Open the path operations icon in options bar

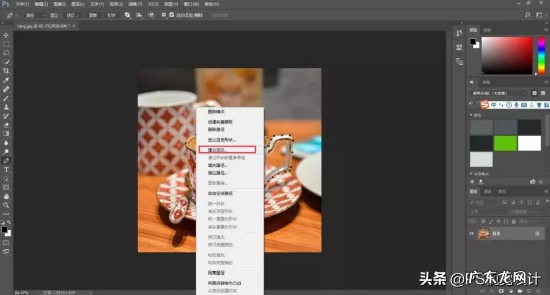(127, 15)
